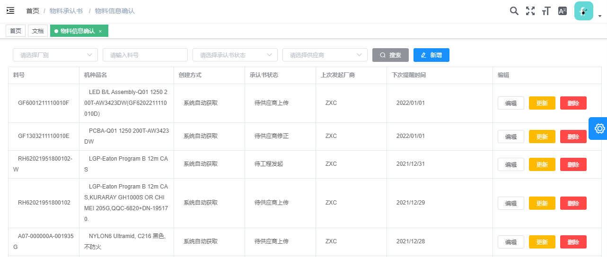
Task: Click the blue 新增 button
Action: tap(431, 55)
